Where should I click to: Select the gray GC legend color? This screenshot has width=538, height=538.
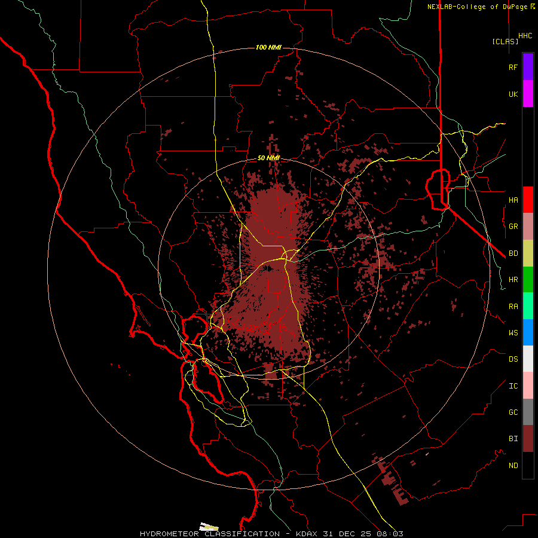pos(528,412)
